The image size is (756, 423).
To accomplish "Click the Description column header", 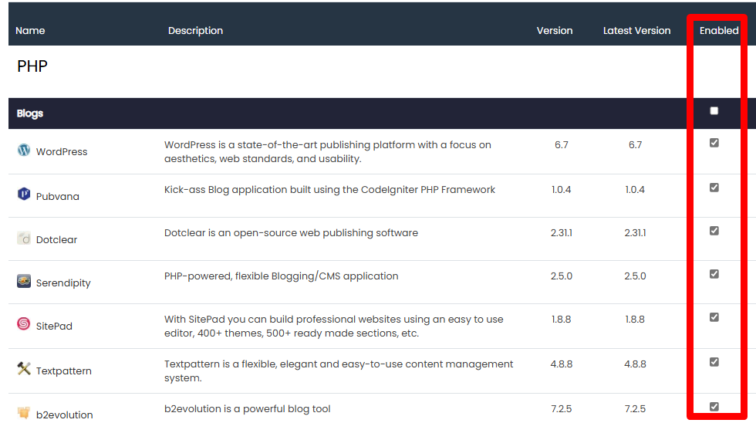I will pyautogui.click(x=195, y=30).
